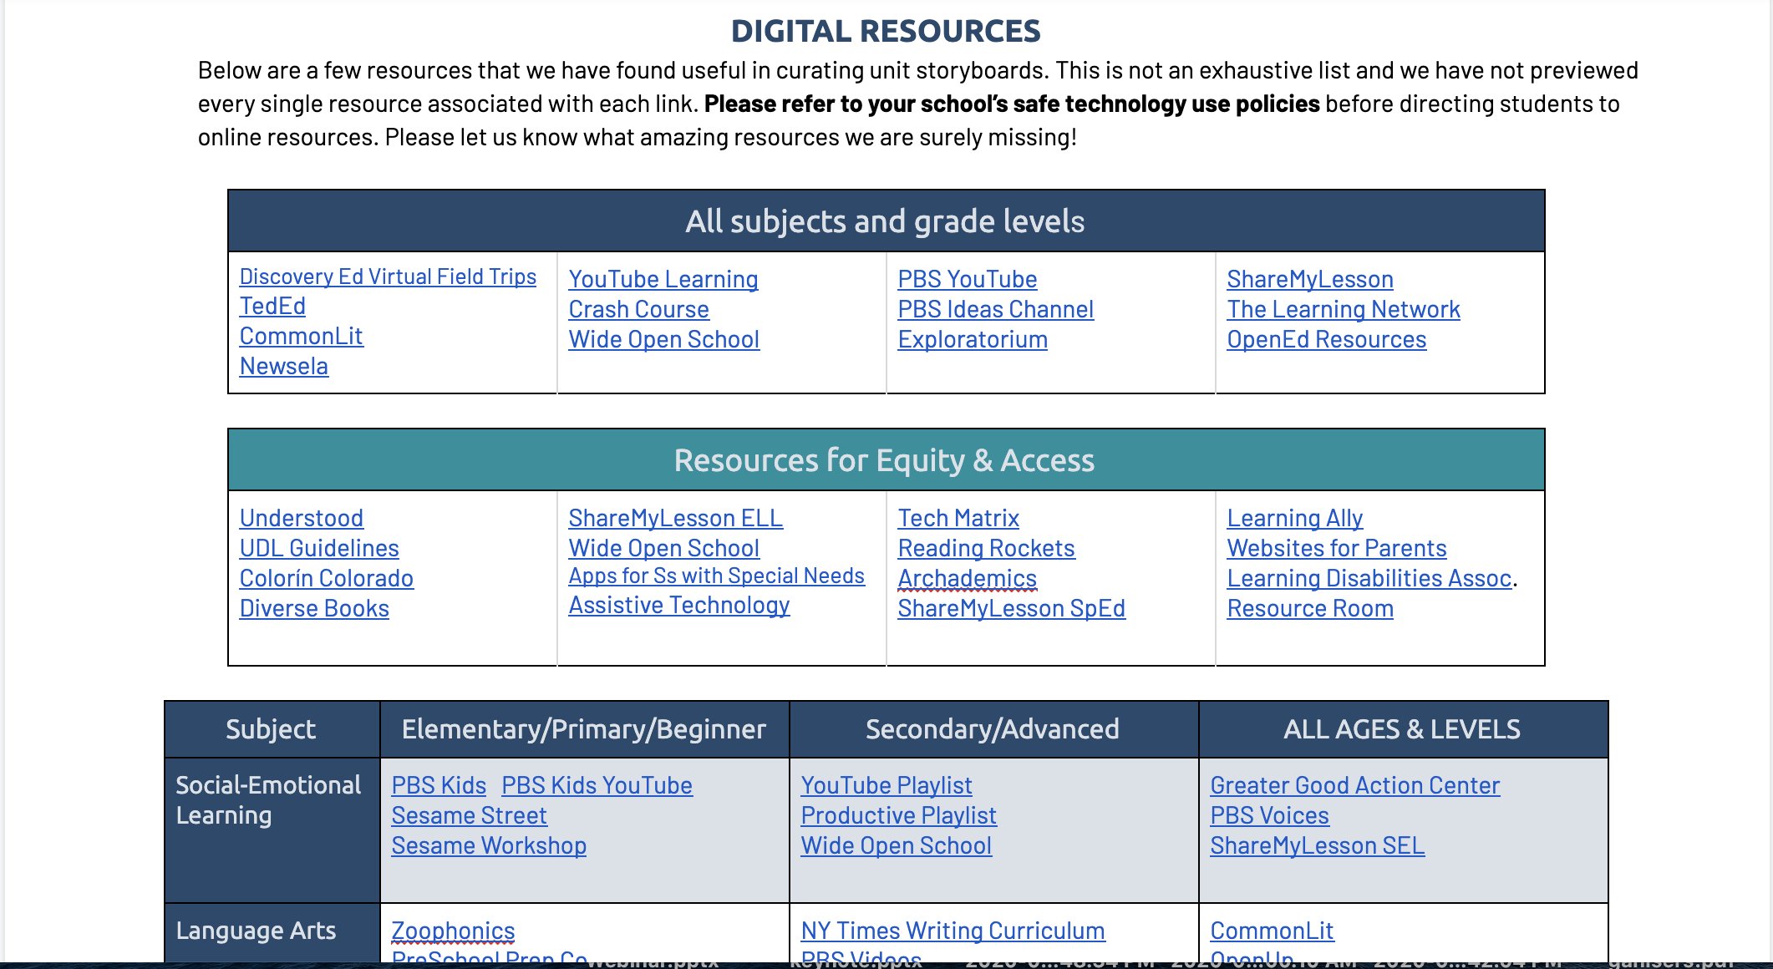Screen dimensions: 1773x969
Task: Open the ShareMyLesson SpEd link
Action: 1011,608
